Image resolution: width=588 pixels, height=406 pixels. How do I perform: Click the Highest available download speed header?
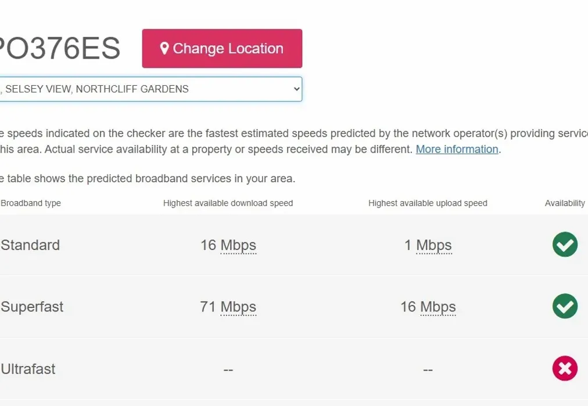(x=228, y=203)
